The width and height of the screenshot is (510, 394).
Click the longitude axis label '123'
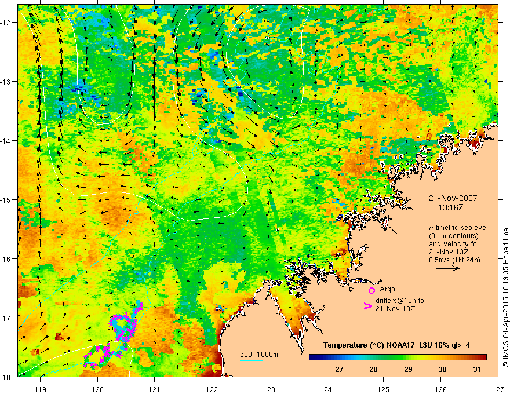click(x=269, y=389)
